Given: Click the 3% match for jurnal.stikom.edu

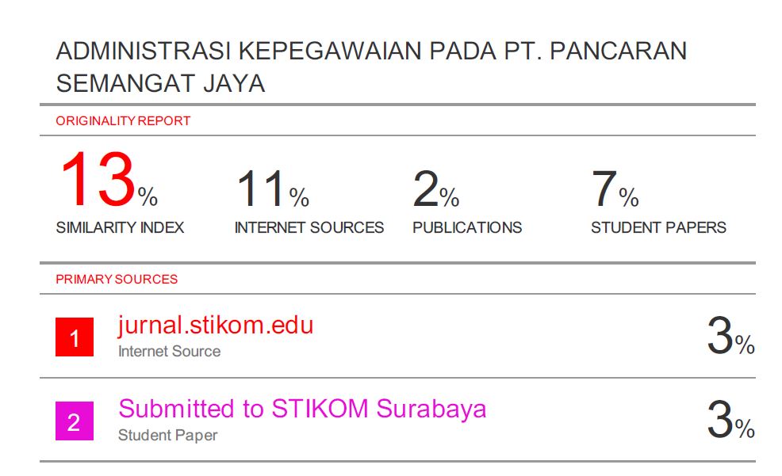Looking at the screenshot, I should [x=730, y=337].
